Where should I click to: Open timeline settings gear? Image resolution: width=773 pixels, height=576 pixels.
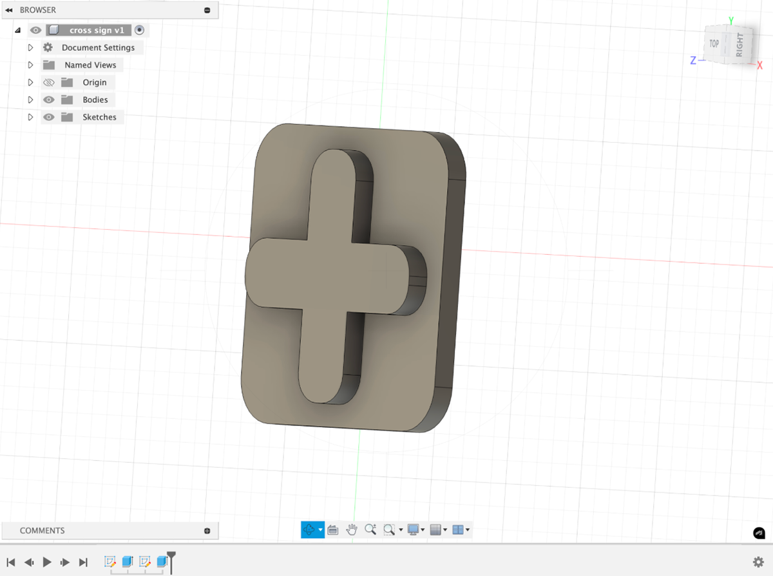click(758, 562)
